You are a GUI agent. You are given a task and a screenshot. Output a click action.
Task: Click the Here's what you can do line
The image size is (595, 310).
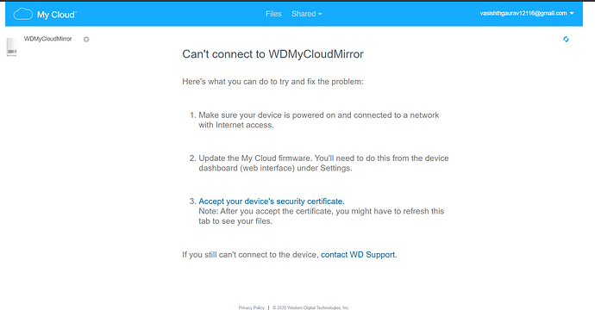point(272,82)
